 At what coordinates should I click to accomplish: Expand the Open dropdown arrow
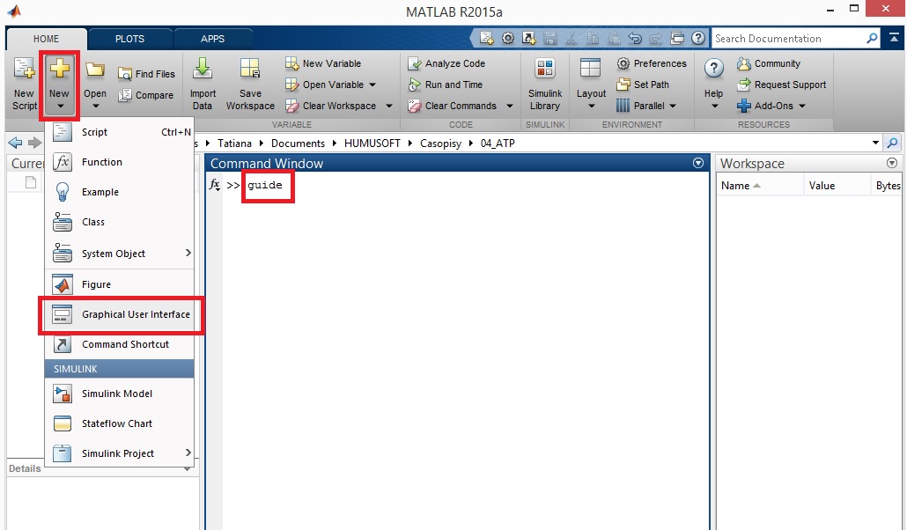(95, 106)
